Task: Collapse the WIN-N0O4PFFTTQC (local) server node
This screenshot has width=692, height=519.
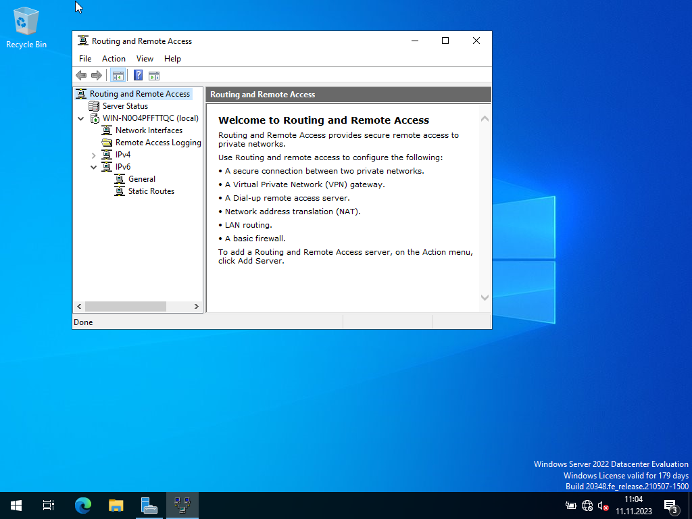Action: point(81,118)
